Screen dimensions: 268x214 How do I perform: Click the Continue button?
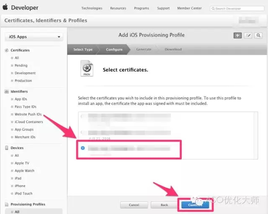(x=195, y=205)
